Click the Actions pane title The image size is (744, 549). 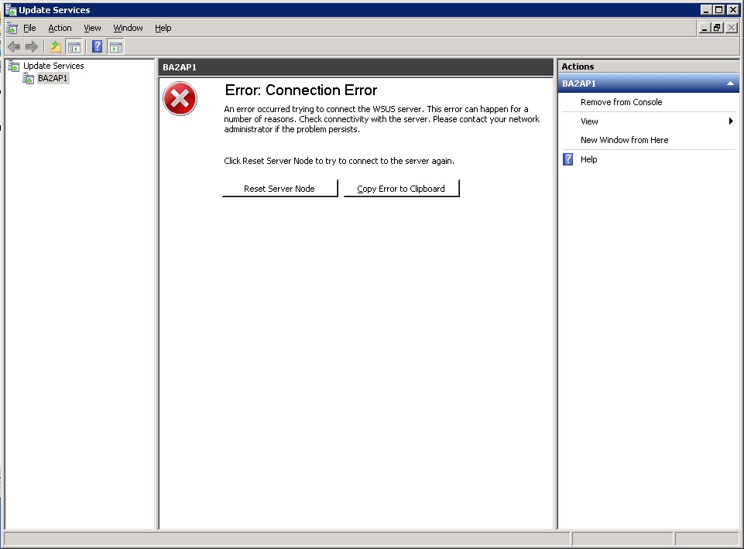click(x=578, y=66)
